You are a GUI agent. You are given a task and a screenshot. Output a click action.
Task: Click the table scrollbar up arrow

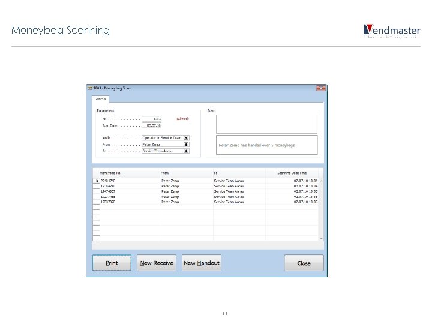[x=321, y=181]
